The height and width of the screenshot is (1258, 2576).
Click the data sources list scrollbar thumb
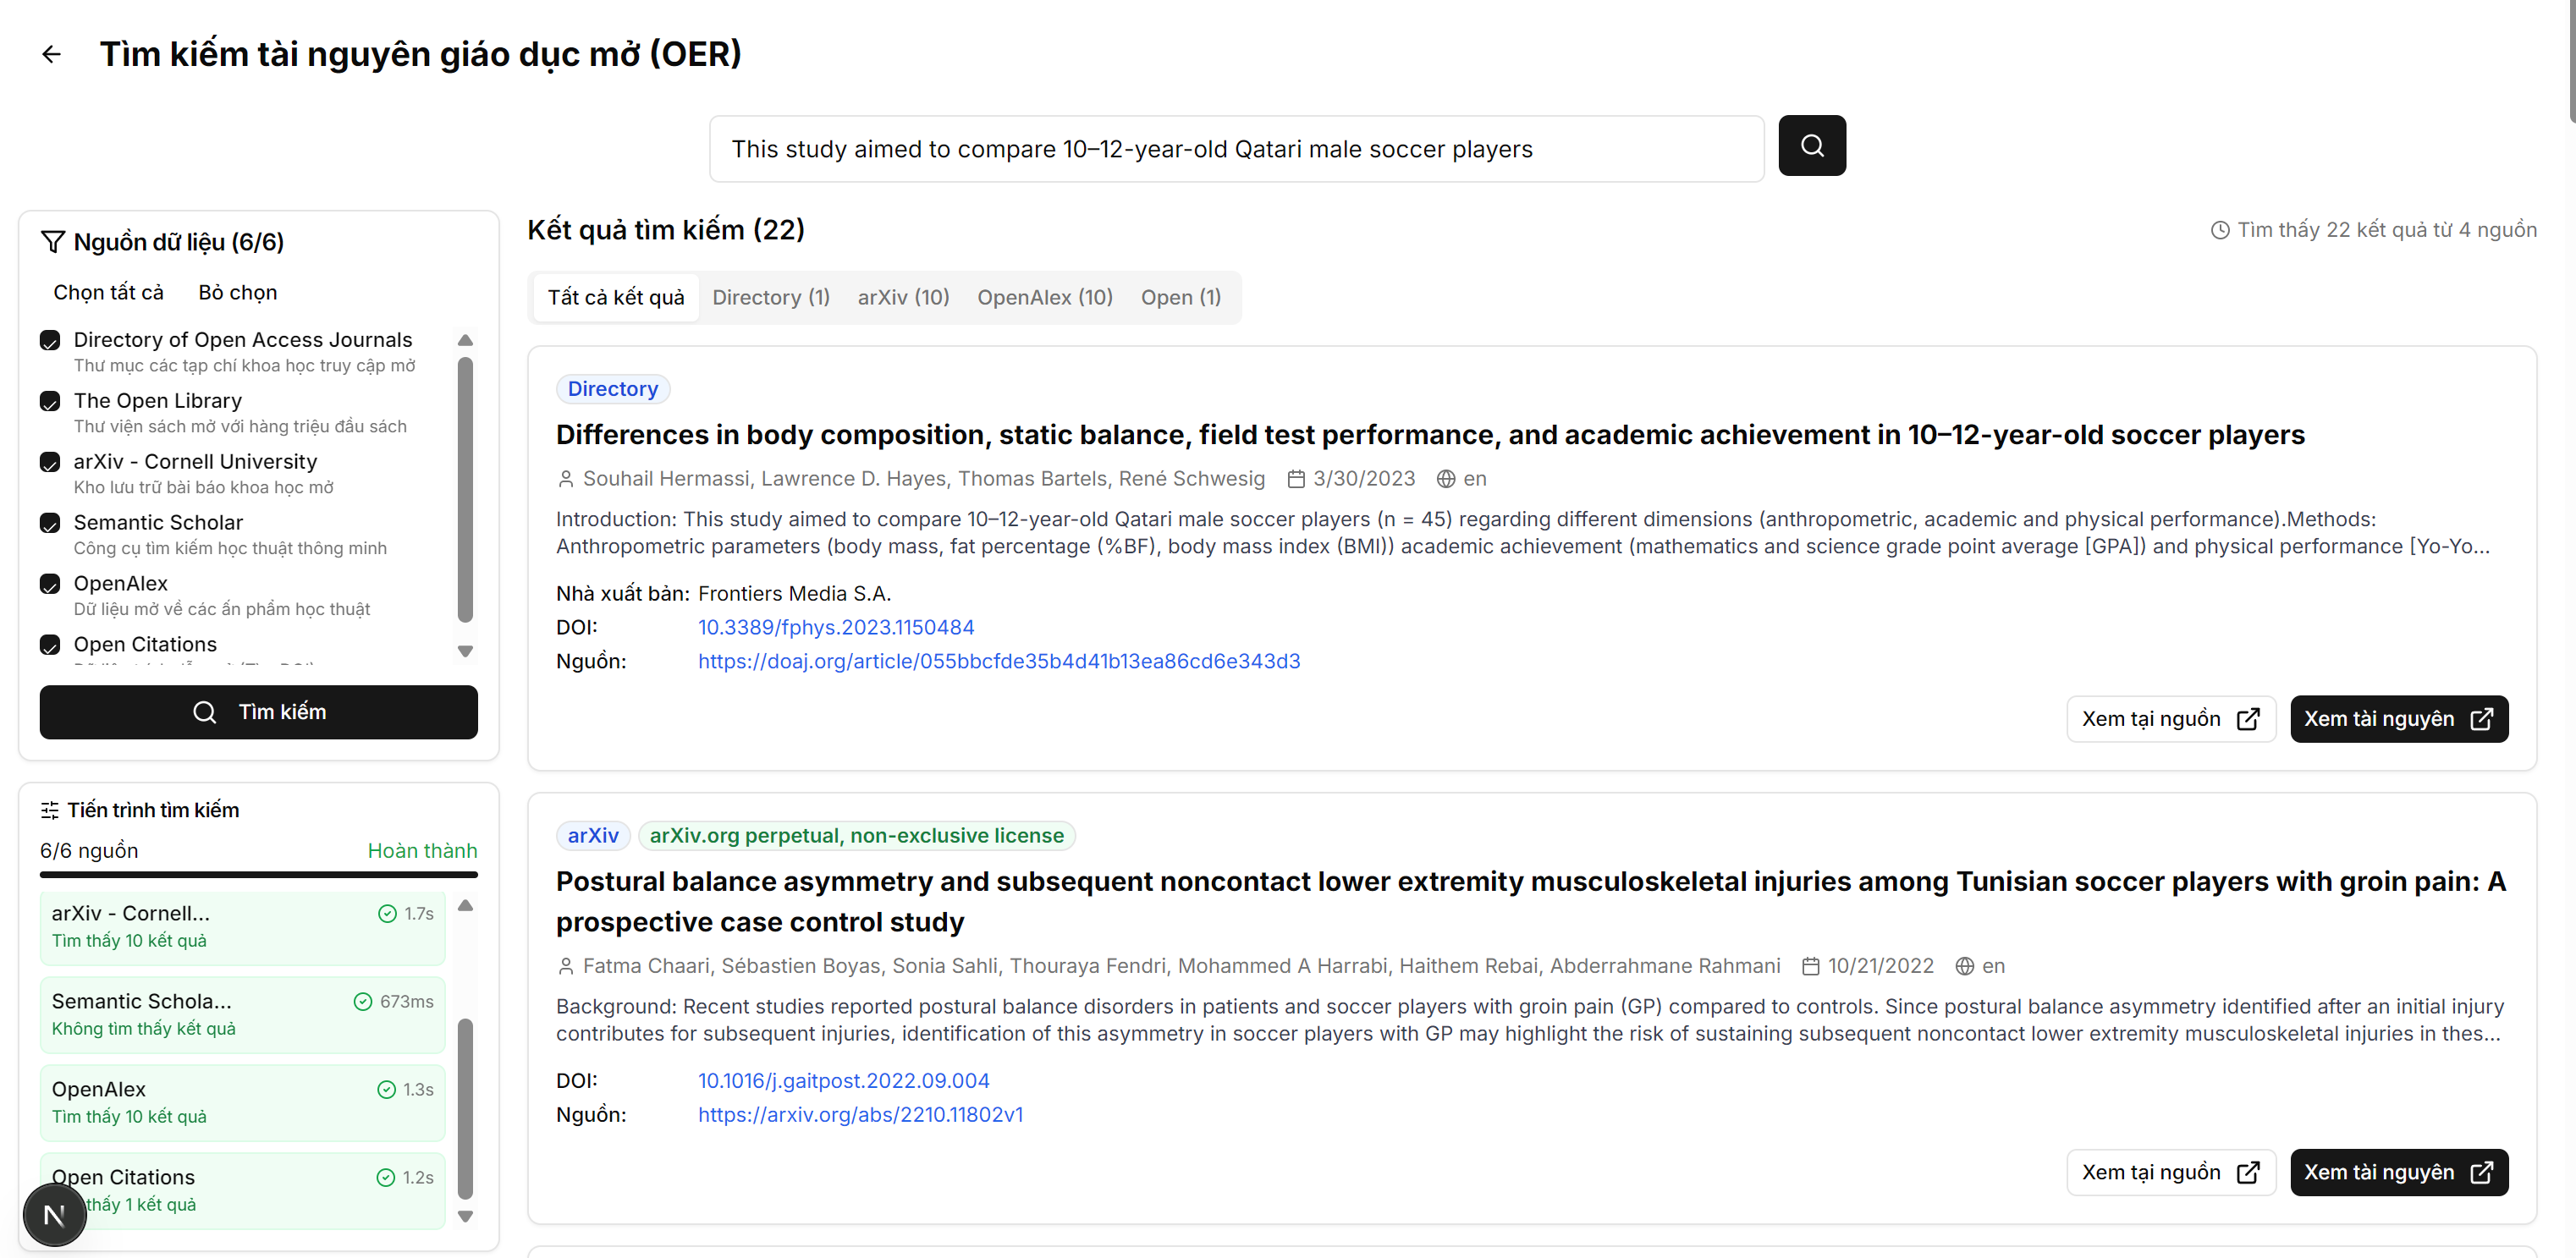point(465,490)
